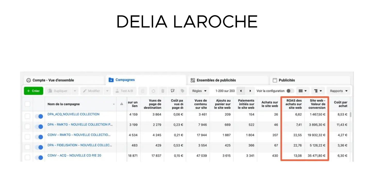Go to next page of campaigns
367x173 pixels.
[250, 91]
